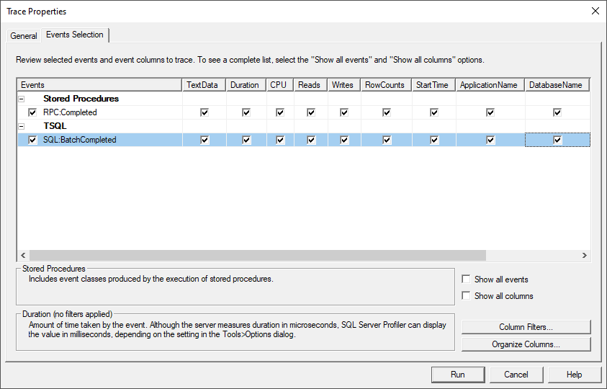Screen dimensions: 607x389
Task: Uncheck the SQL:BatchCompleted event checkbox
Action: (x=32, y=140)
